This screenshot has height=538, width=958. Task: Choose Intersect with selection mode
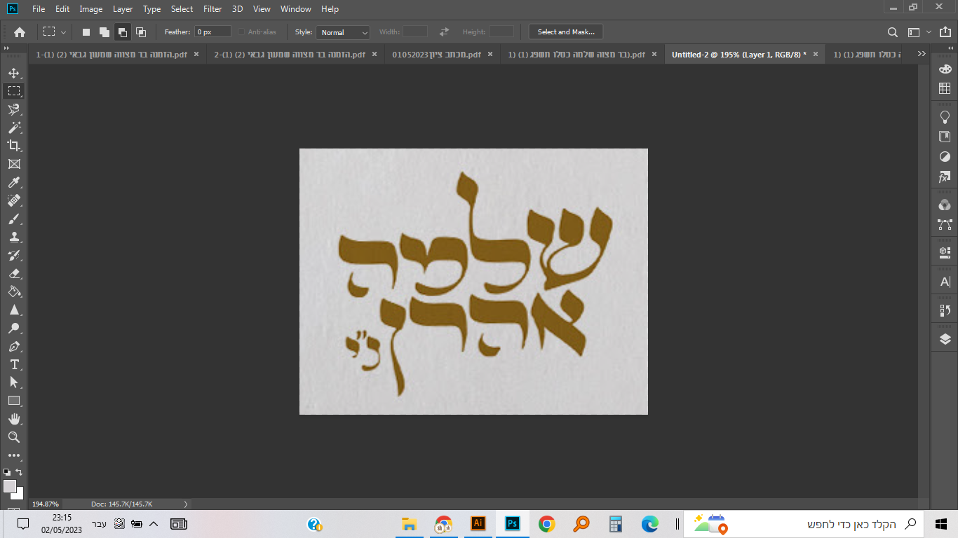pyautogui.click(x=140, y=32)
